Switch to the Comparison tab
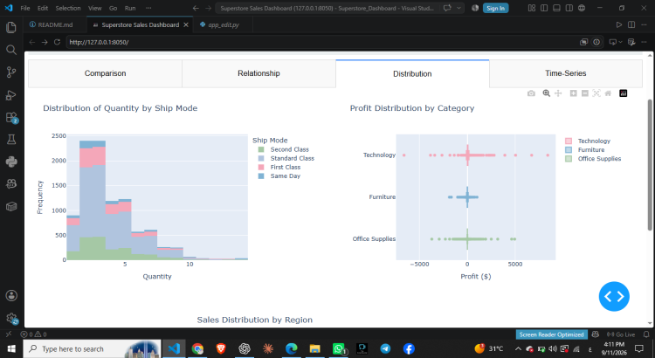Screen dimensions: 655x358 pyautogui.click(x=106, y=73)
